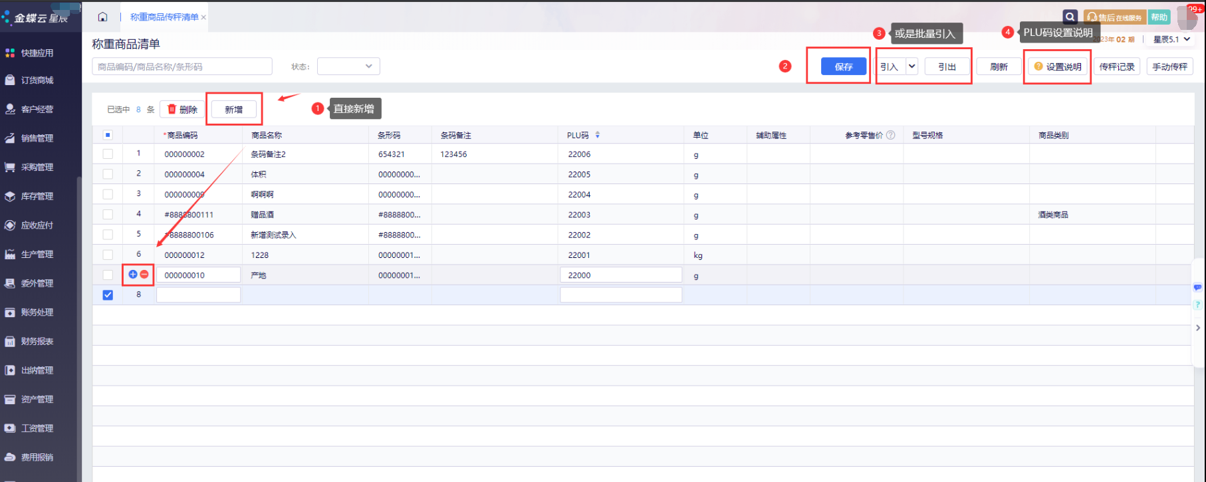Click the search magnifier icon

pyautogui.click(x=1069, y=17)
